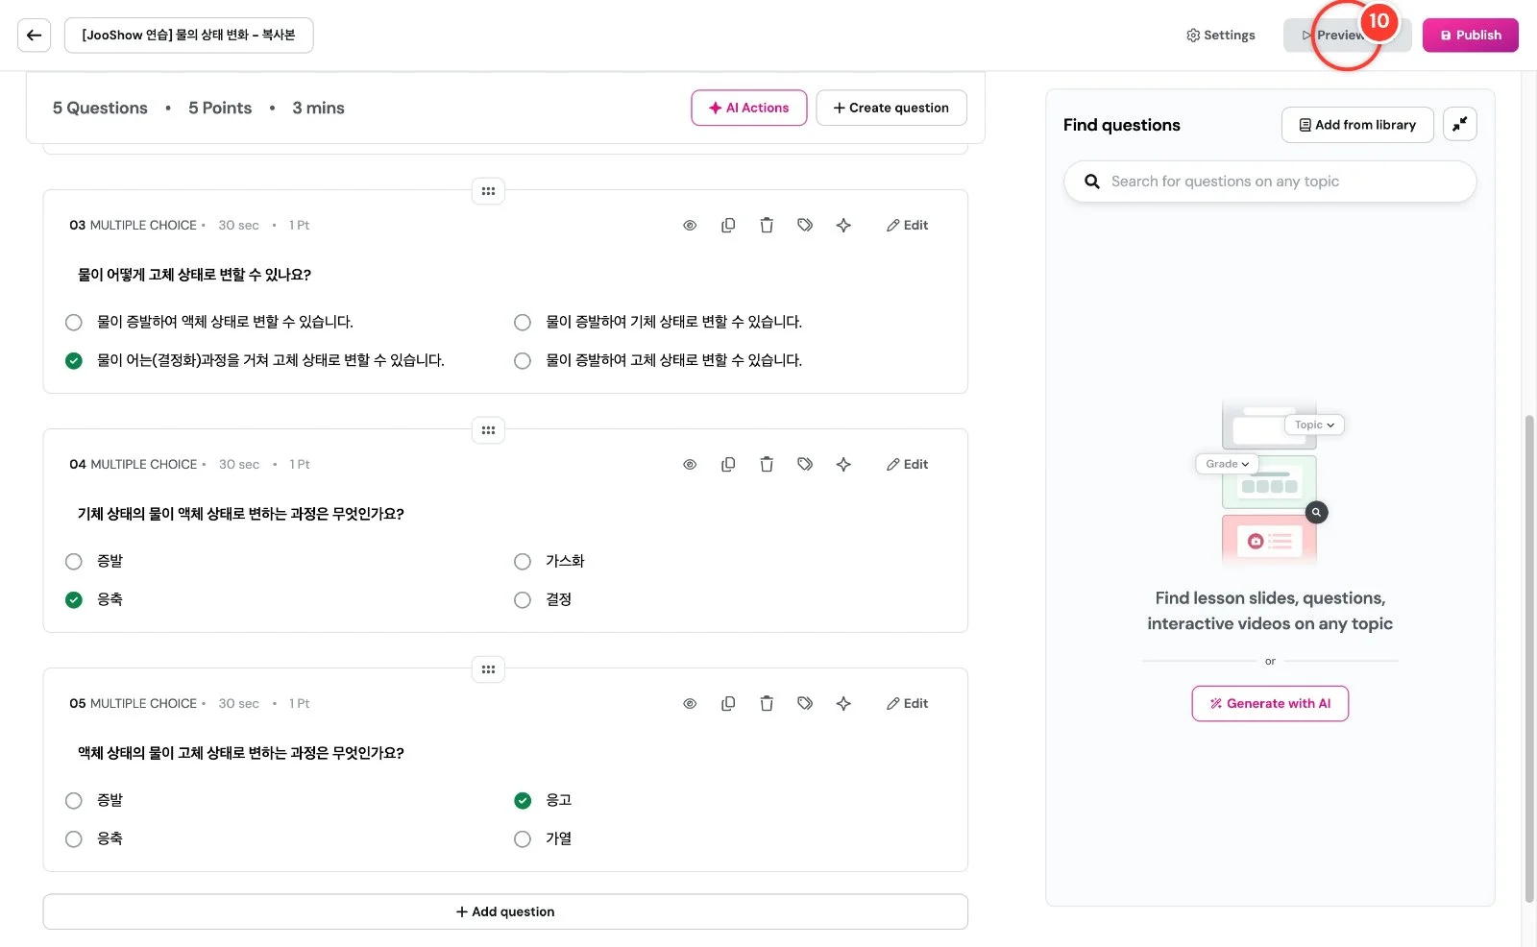Select answer '가스화' in question 04
The image size is (1537, 947).
[x=523, y=562]
